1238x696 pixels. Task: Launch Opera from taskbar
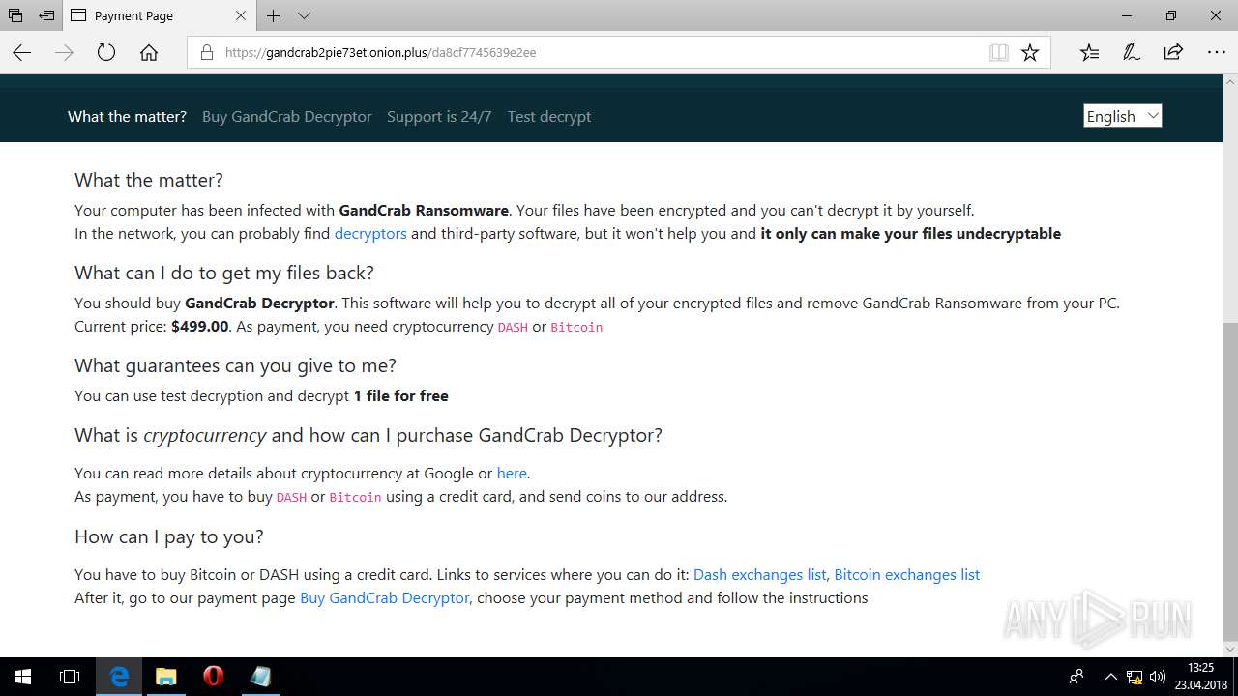(x=214, y=677)
